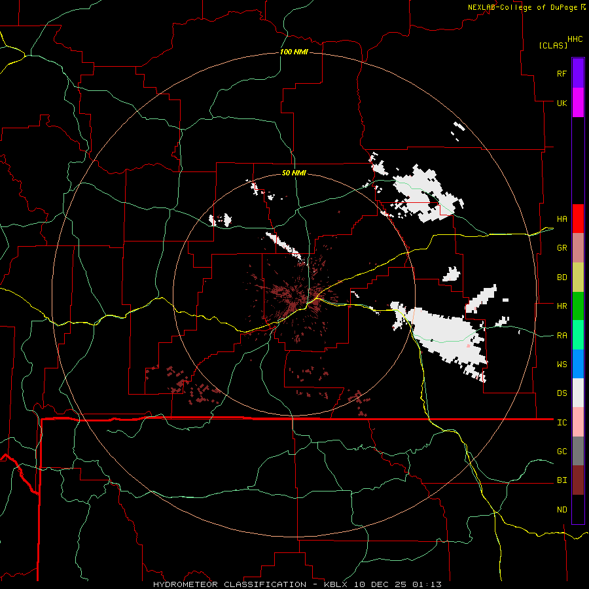Image resolution: width=589 pixels, height=589 pixels.
Task: Click the 01:13 timestamp
Action: (x=427, y=584)
